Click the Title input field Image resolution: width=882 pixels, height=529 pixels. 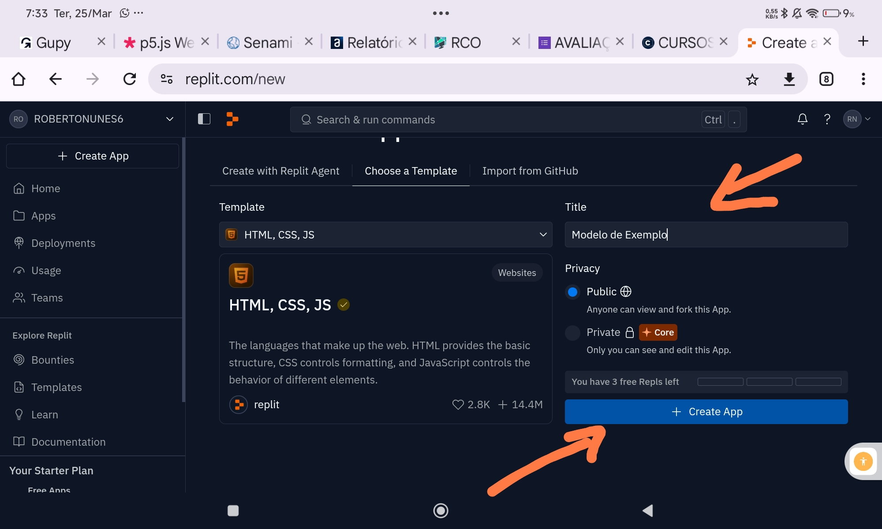(x=706, y=235)
